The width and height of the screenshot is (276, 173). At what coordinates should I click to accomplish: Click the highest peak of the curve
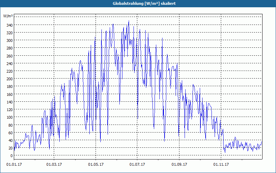pos(129,21)
